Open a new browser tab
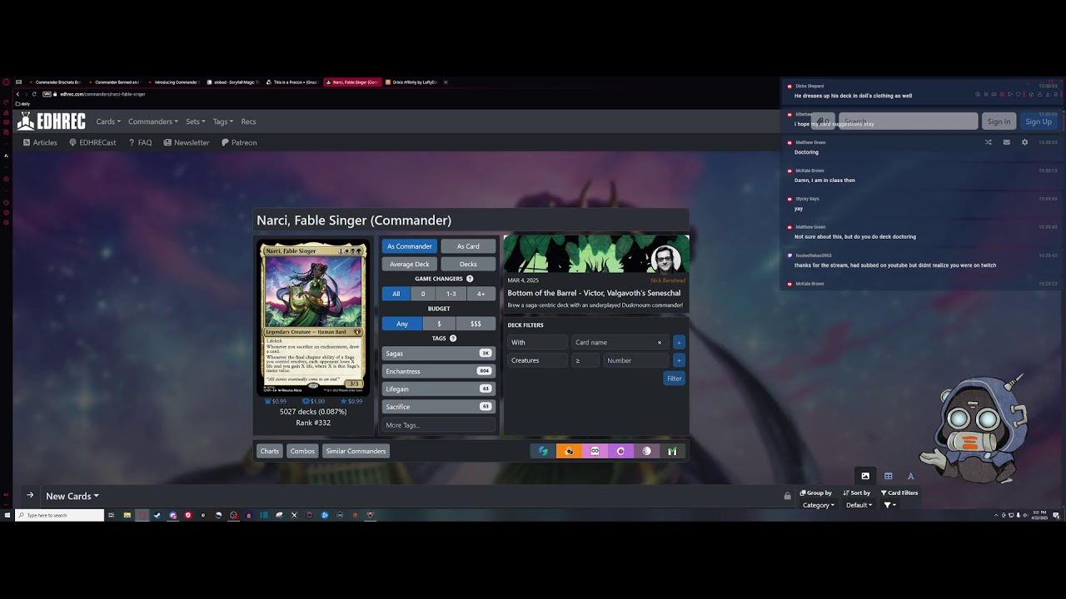The image size is (1066, 599). pos(446,82)
